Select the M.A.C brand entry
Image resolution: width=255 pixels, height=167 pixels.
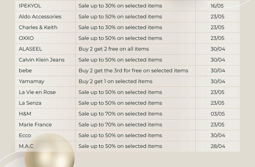point(26,146)
